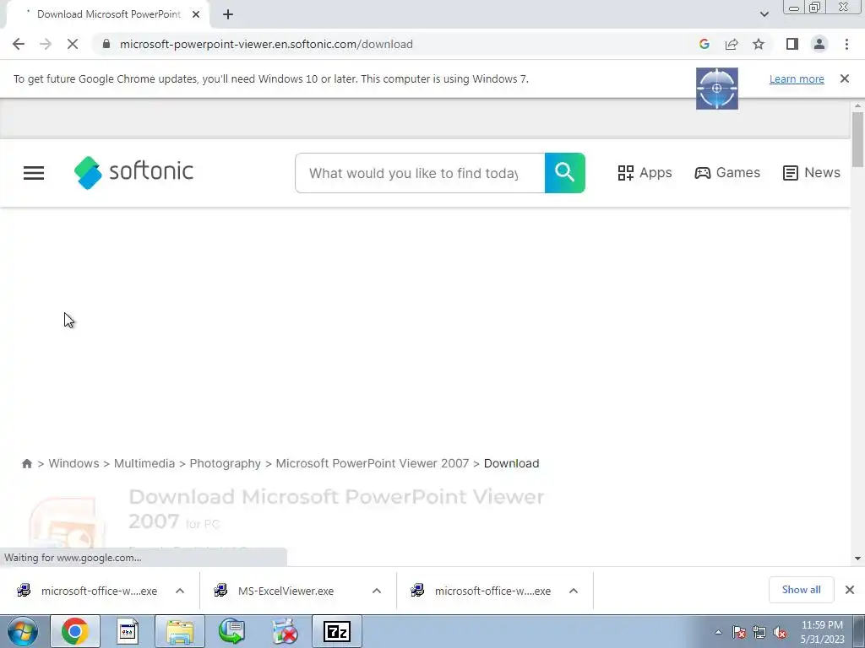Share this page icon
The width and height of the screenshot is (865, 648).
click(732, 44)
